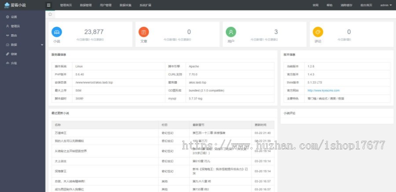The width and height of the screenshot is (396, 192).
Task: Open the kyxscms.com official website link
Action: [323, 90]
